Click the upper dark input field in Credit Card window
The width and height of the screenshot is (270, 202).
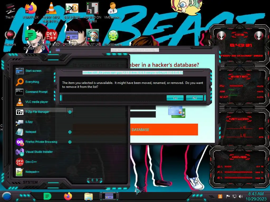coord(143,108)
